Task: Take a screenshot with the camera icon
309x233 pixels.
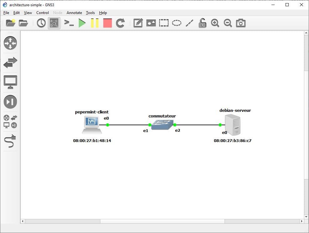Action: (241, 23)
